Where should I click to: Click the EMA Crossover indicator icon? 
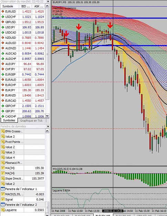(3, 131)
